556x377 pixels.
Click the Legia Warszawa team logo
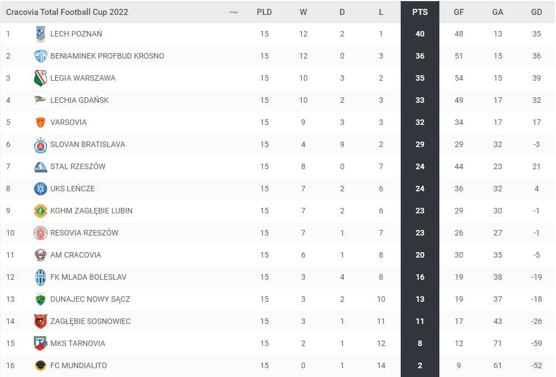(x=40, y=78)
